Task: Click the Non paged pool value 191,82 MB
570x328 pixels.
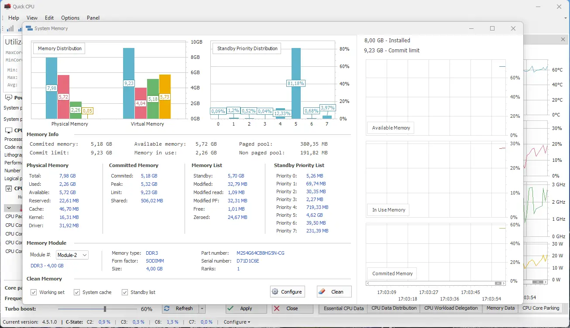Action: pyautogui.click(x=314, y=153)
